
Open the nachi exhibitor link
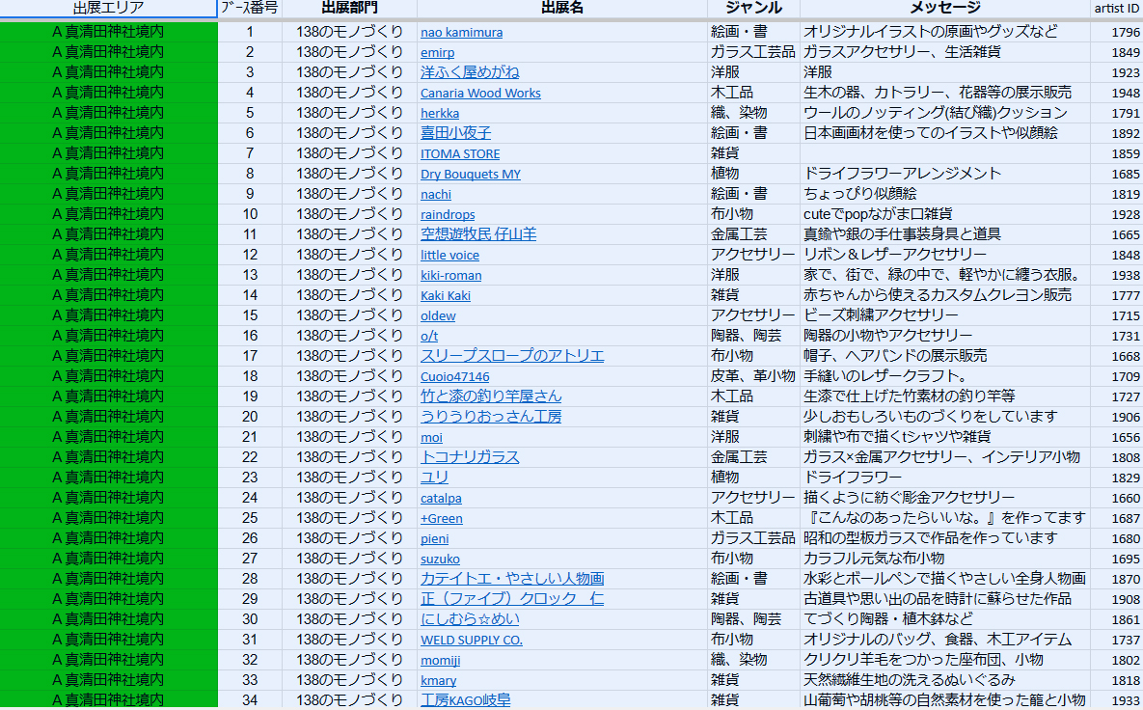[436, 194]
